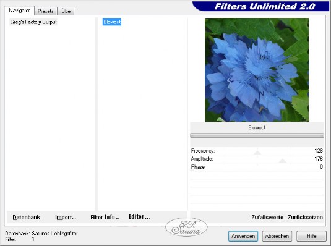The image size is (331, 246).
Task: Click the Phase slider row
Action: click(x=257, y=167)
